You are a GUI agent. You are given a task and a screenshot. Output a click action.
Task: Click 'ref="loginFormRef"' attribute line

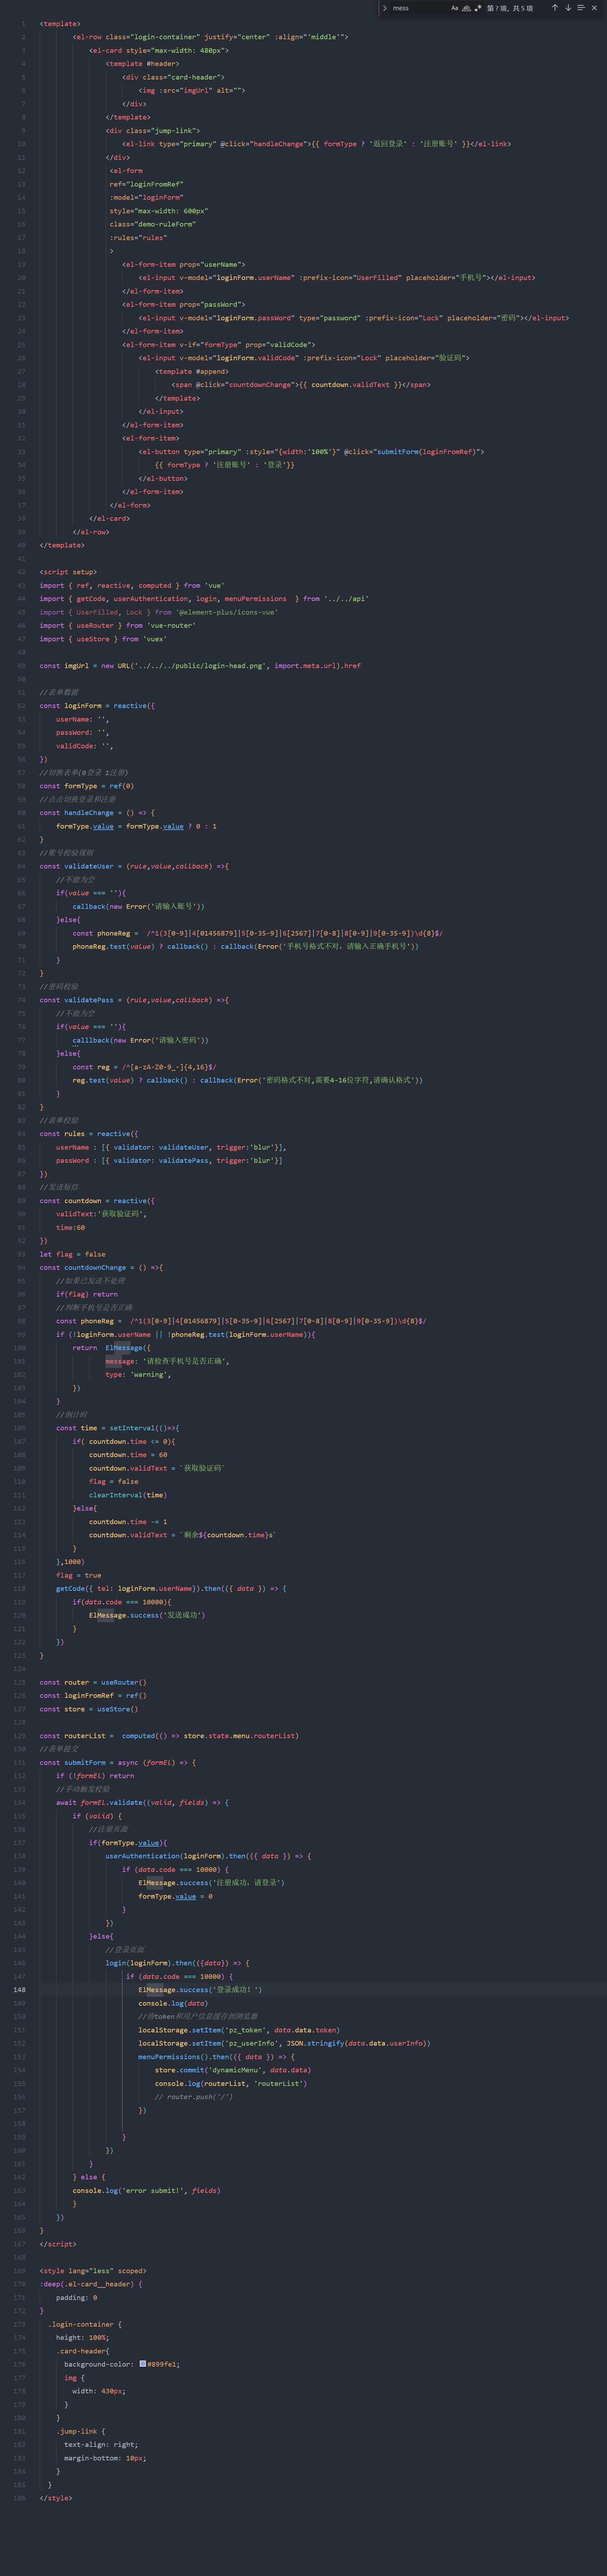point(146,184)
